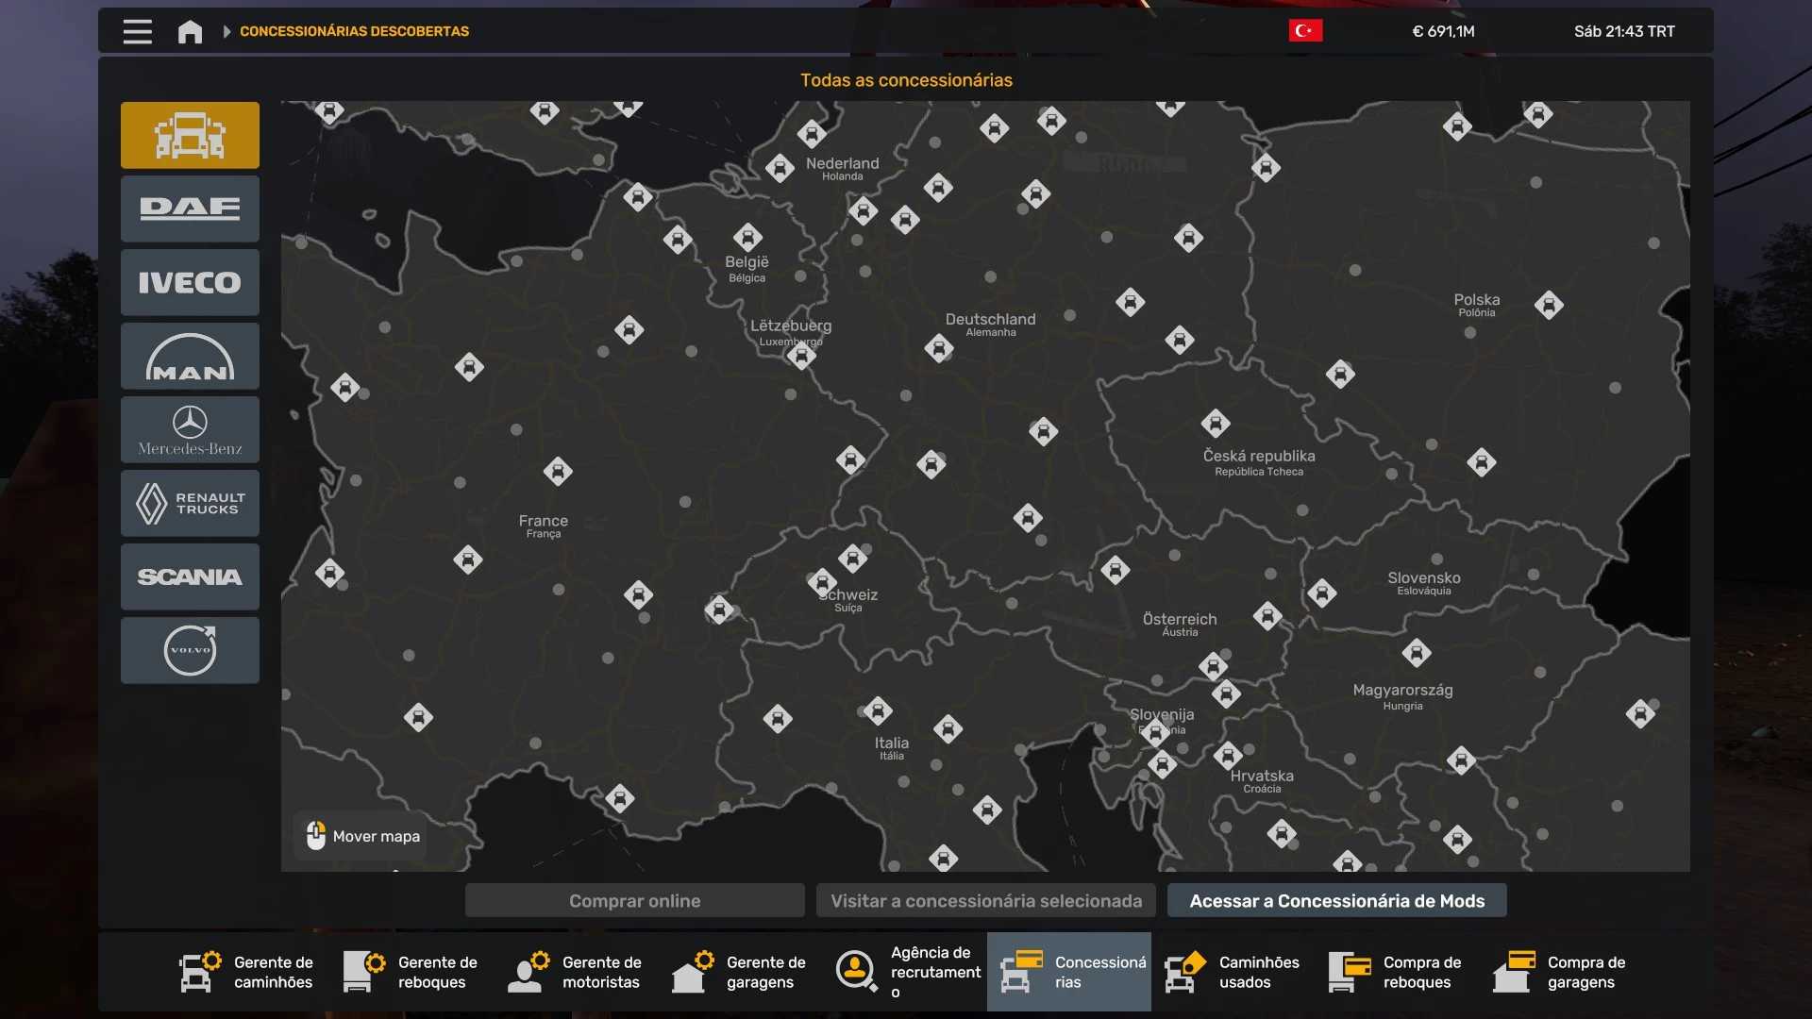This screenshot has height=1019, width=1812.
Task: Open Gerente de caminhões tab
Action: [x=247, y=972]
